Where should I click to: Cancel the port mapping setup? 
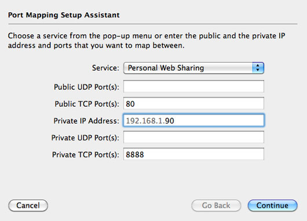tap(28, 205)
